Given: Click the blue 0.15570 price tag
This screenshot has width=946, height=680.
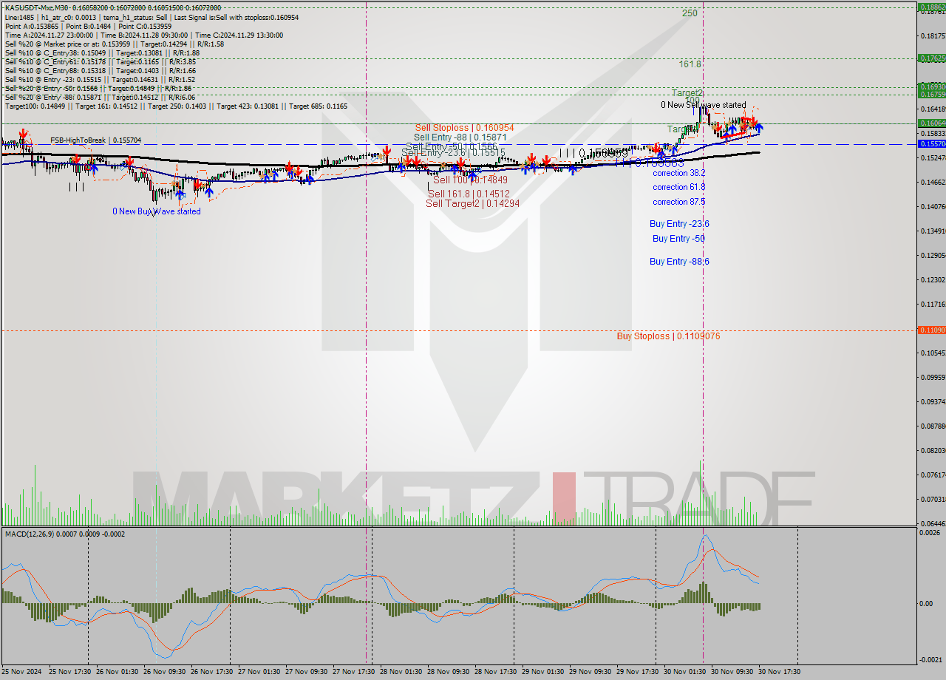Looking at the screenshot, I should 931,143.
